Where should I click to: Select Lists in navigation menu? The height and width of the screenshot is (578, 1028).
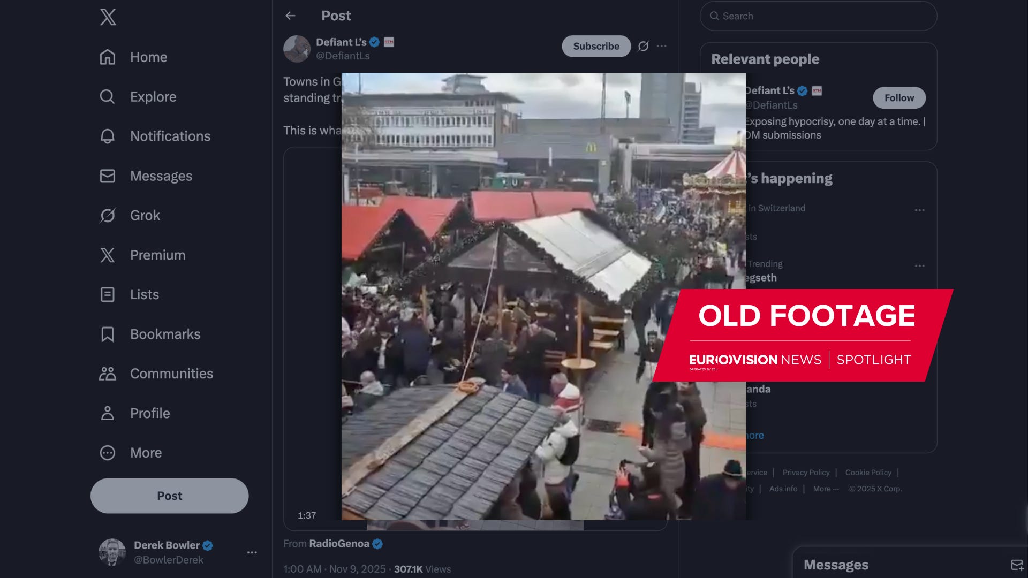click(x=144, y=295)
